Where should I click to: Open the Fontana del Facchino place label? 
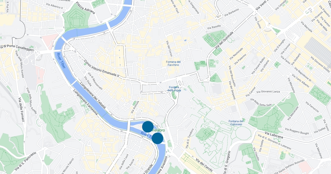(173, 64)
